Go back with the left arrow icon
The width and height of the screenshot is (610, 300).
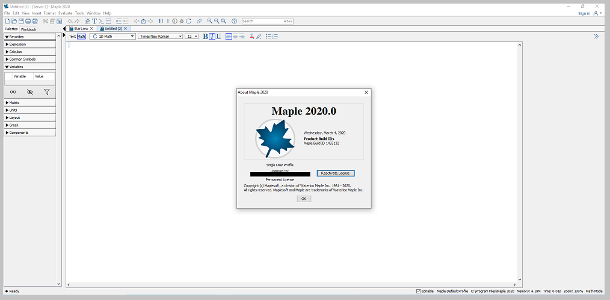click(137, 21)
